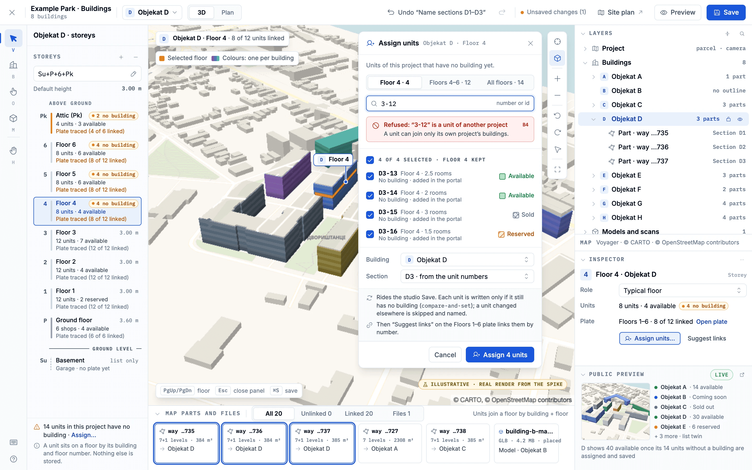This screenshot has height=470, width=752.
Task: Add a storey with the plus icon
Action: [121, 57]
